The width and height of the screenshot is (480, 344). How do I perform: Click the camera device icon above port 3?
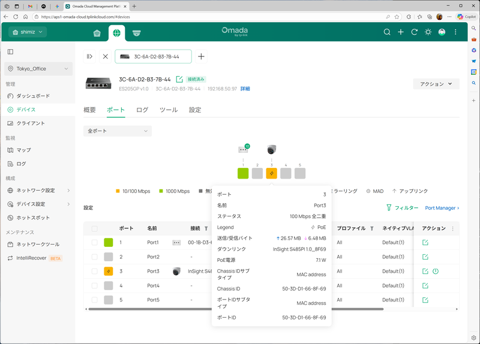pos(272,149)
